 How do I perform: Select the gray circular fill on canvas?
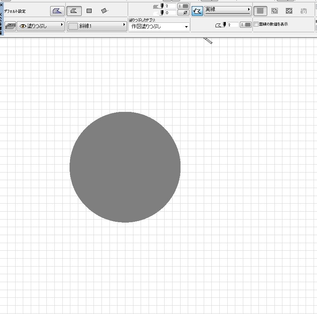[125, 167]
